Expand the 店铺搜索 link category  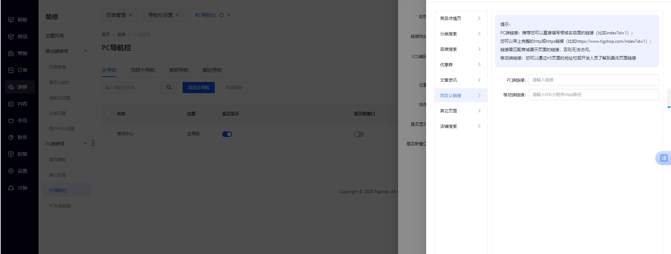point(461,126)
